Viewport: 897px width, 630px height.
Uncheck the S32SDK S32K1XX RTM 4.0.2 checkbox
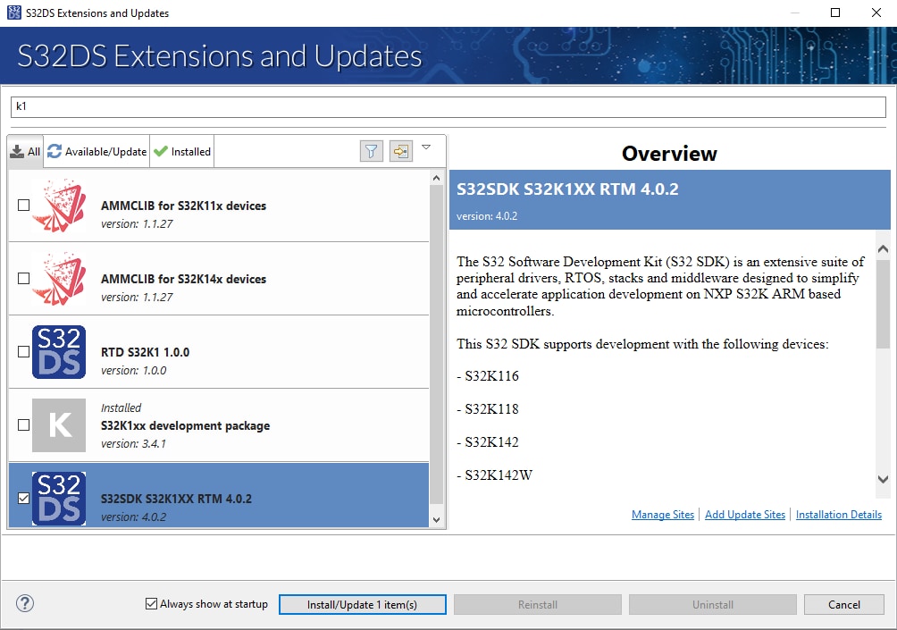pos(24,499)
